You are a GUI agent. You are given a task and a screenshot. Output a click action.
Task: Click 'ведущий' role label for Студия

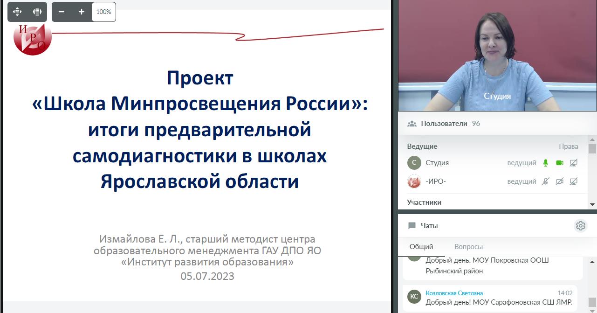point(522,163)
